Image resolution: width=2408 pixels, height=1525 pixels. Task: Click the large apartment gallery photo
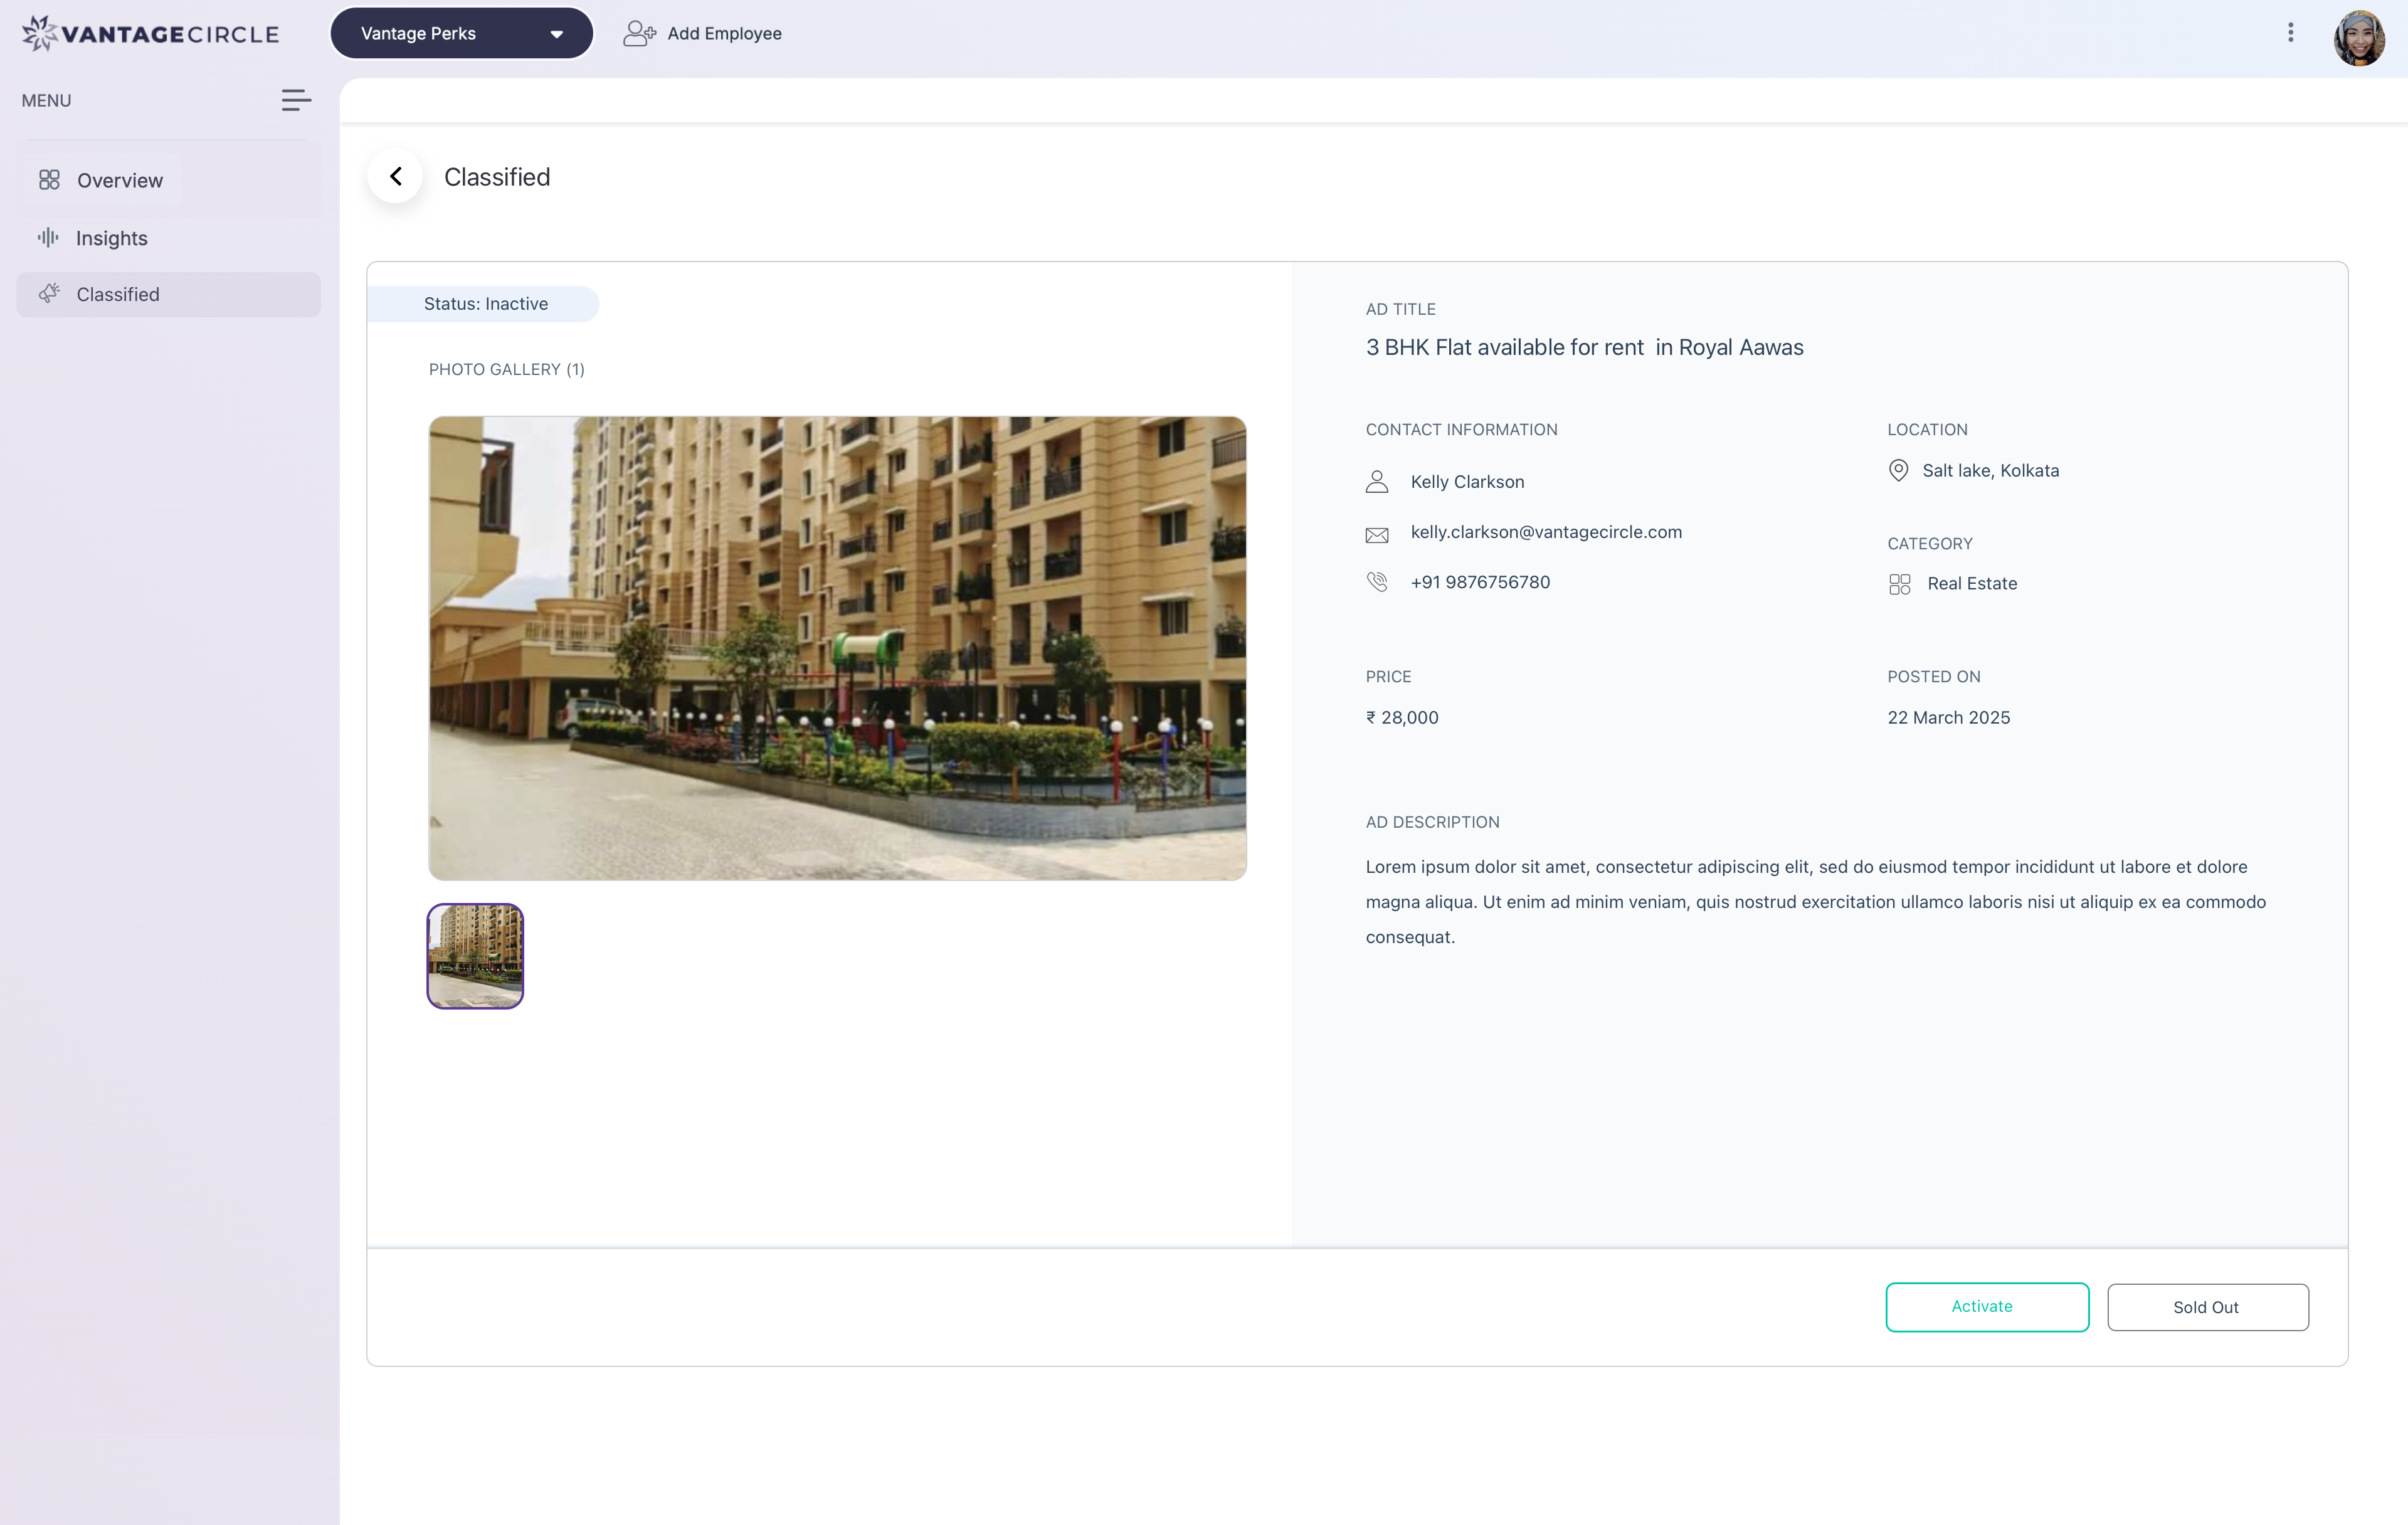coord(837,648)
